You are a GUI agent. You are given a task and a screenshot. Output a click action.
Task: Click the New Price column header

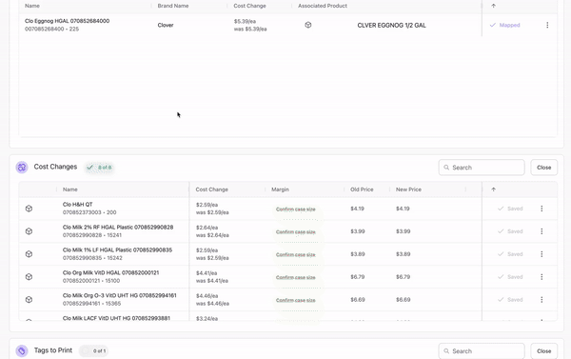pyautogui.click(x=408, y=189)
